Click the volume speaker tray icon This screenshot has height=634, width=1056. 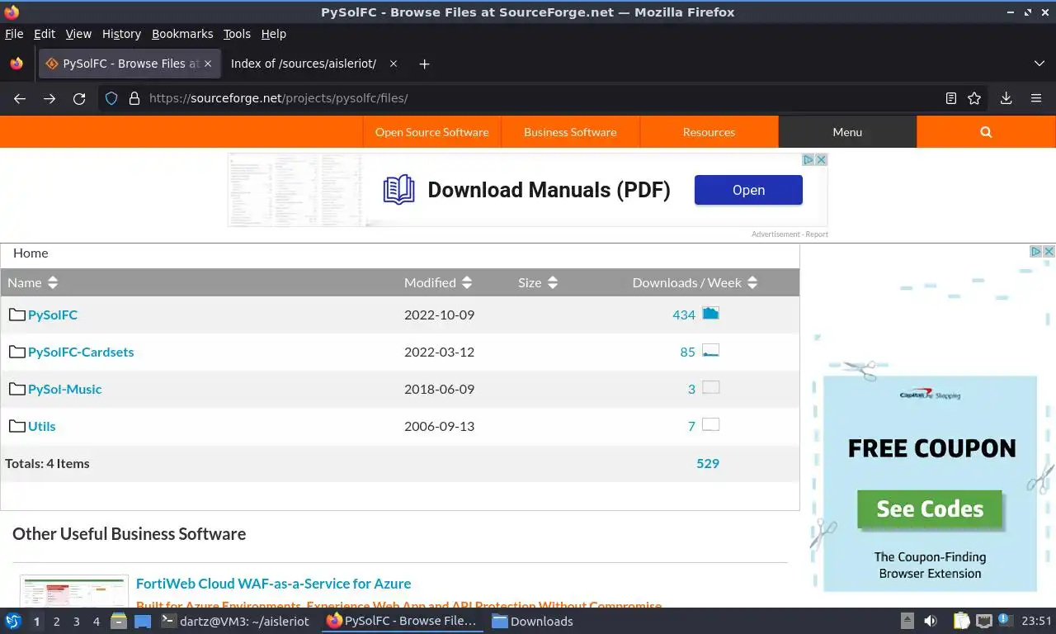[x=931, y=621]
